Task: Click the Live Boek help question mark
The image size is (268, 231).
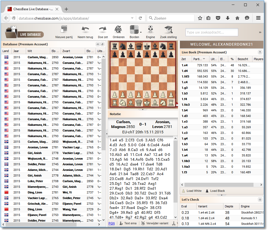Action: (x=260, y=52)
